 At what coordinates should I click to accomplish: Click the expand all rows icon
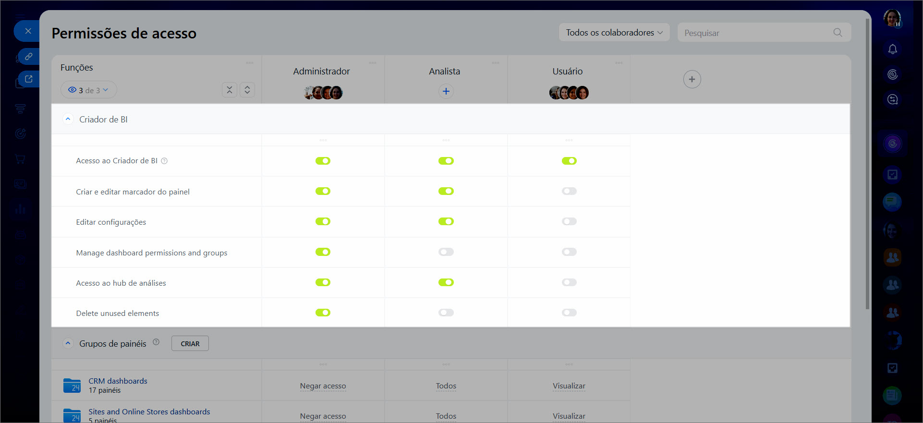click(247, 90)
